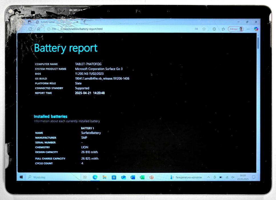
Task: Expand the hidden system tray icons chevron
Action: click(x=208, y=177)
